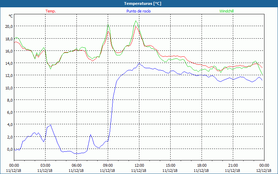
Task: Click the 18:00 time axis label
Action: [x=202, y=165]
